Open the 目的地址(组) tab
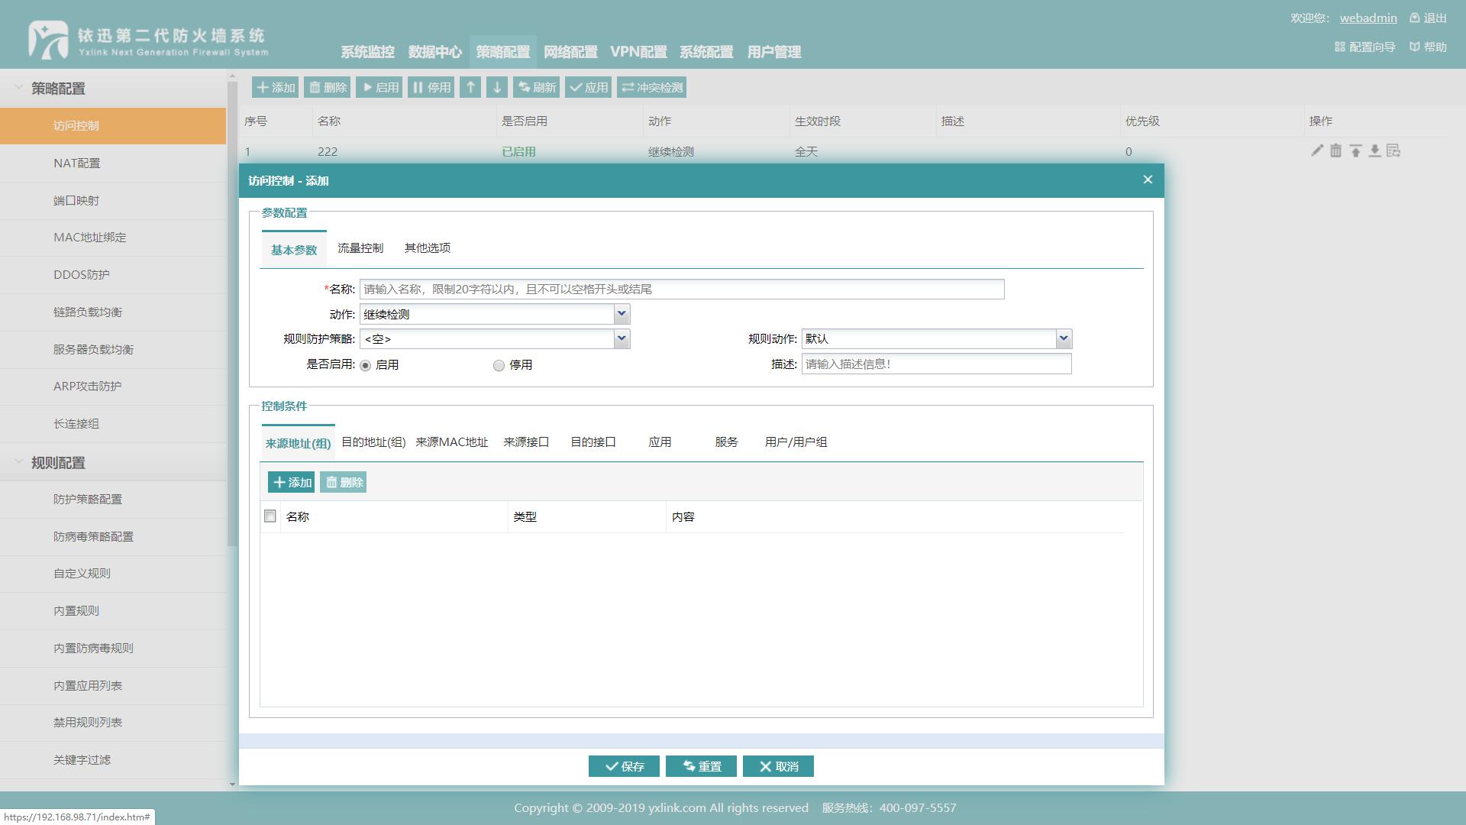This screenshot has height=825, width=1466. click(373, 442)
